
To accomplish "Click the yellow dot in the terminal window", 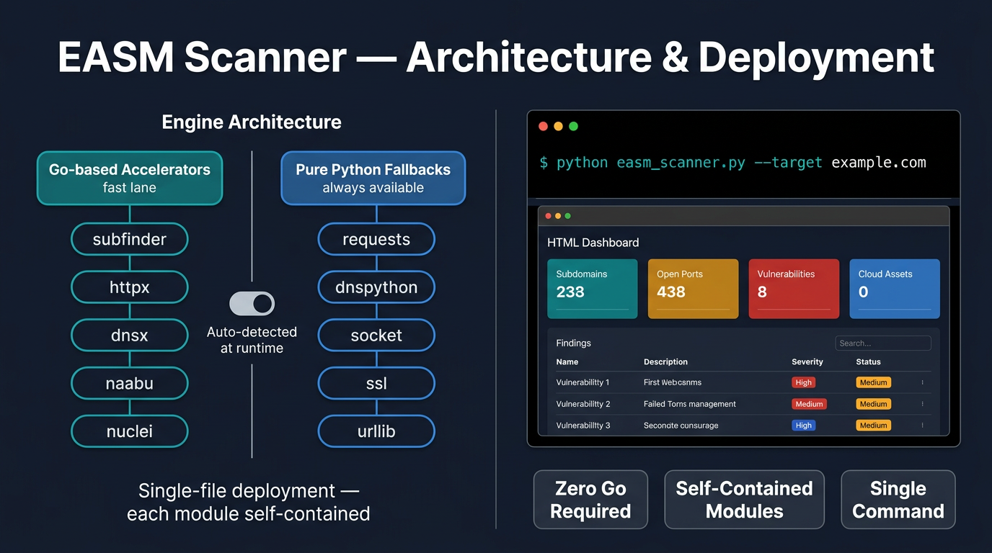I will coord(558,126).
